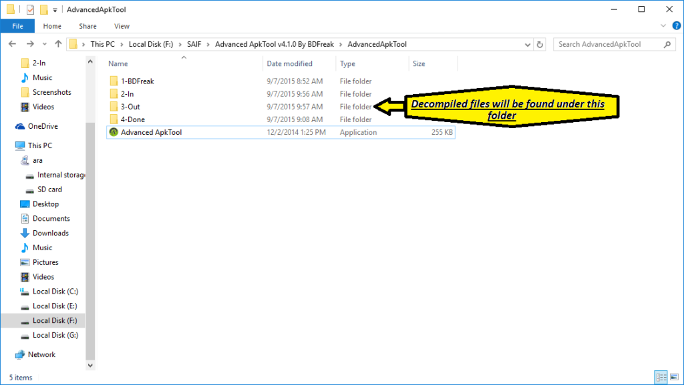Open the View ribbon tab
This screenshot has width=684, height=385.
point(122,26)
